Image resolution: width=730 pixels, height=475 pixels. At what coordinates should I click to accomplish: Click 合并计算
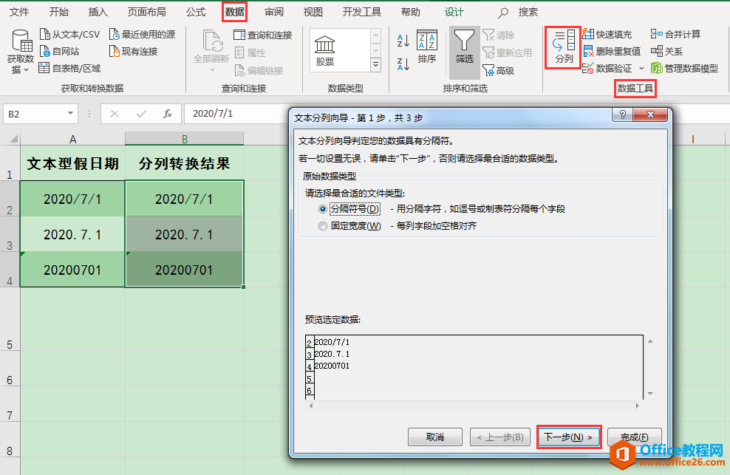[x=675, y=34]
